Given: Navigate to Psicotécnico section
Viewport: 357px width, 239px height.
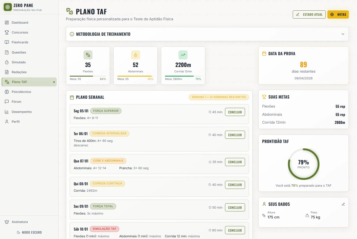Looking at the screenshot, I should pyautogui.click(x=21, y=92).
